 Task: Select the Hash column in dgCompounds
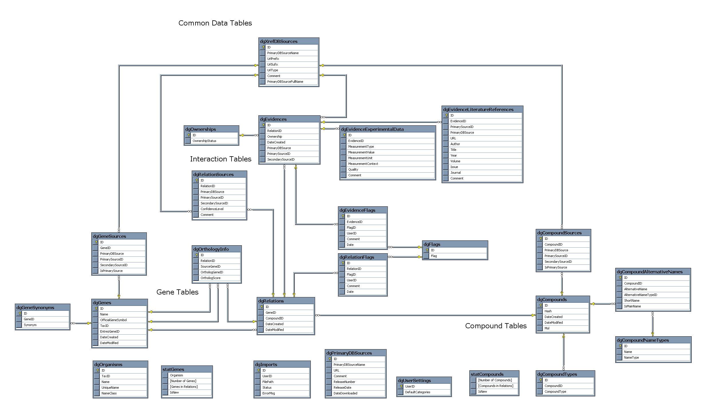(563, 311)
